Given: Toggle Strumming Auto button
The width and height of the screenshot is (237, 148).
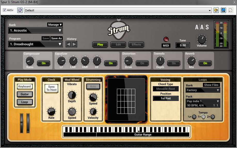Looking at the screenshot, I should click(x=93, y=86).
